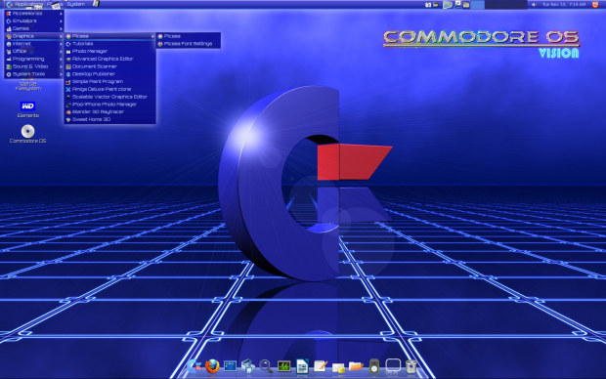Viewport: 606px width, 379px height.
Task: Open the magnifying glass search icon in dock
Action: (x=266, y=366)
